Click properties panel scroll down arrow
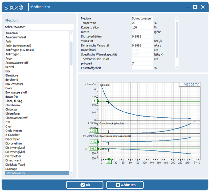Screen dimensions: 210x192 pos(177,67)
